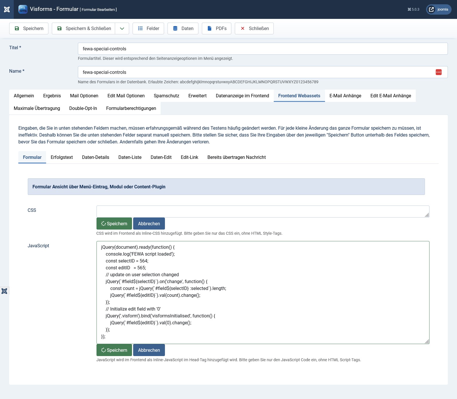Click the Visforms app icon in header
The width and height of the screenshot is (457, 399).
pyautogui.click(x=23, y=9)
